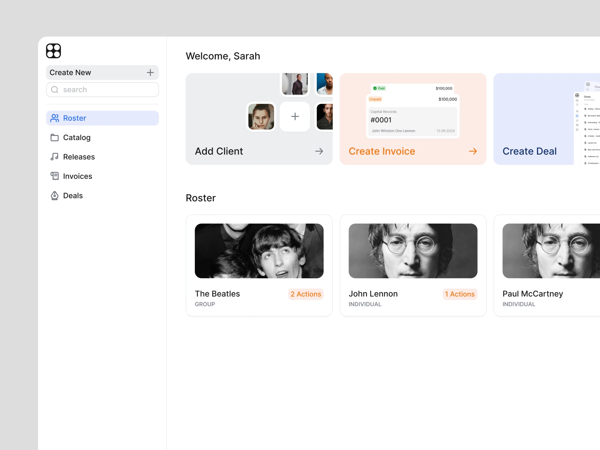This screenshot has width=600, height=450.
Task: Open the 2 Actions badge for The Beatles
Action: [306, 294]
